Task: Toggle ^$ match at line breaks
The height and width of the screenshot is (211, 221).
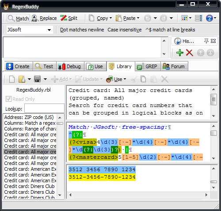Action: tap(170, 30)
